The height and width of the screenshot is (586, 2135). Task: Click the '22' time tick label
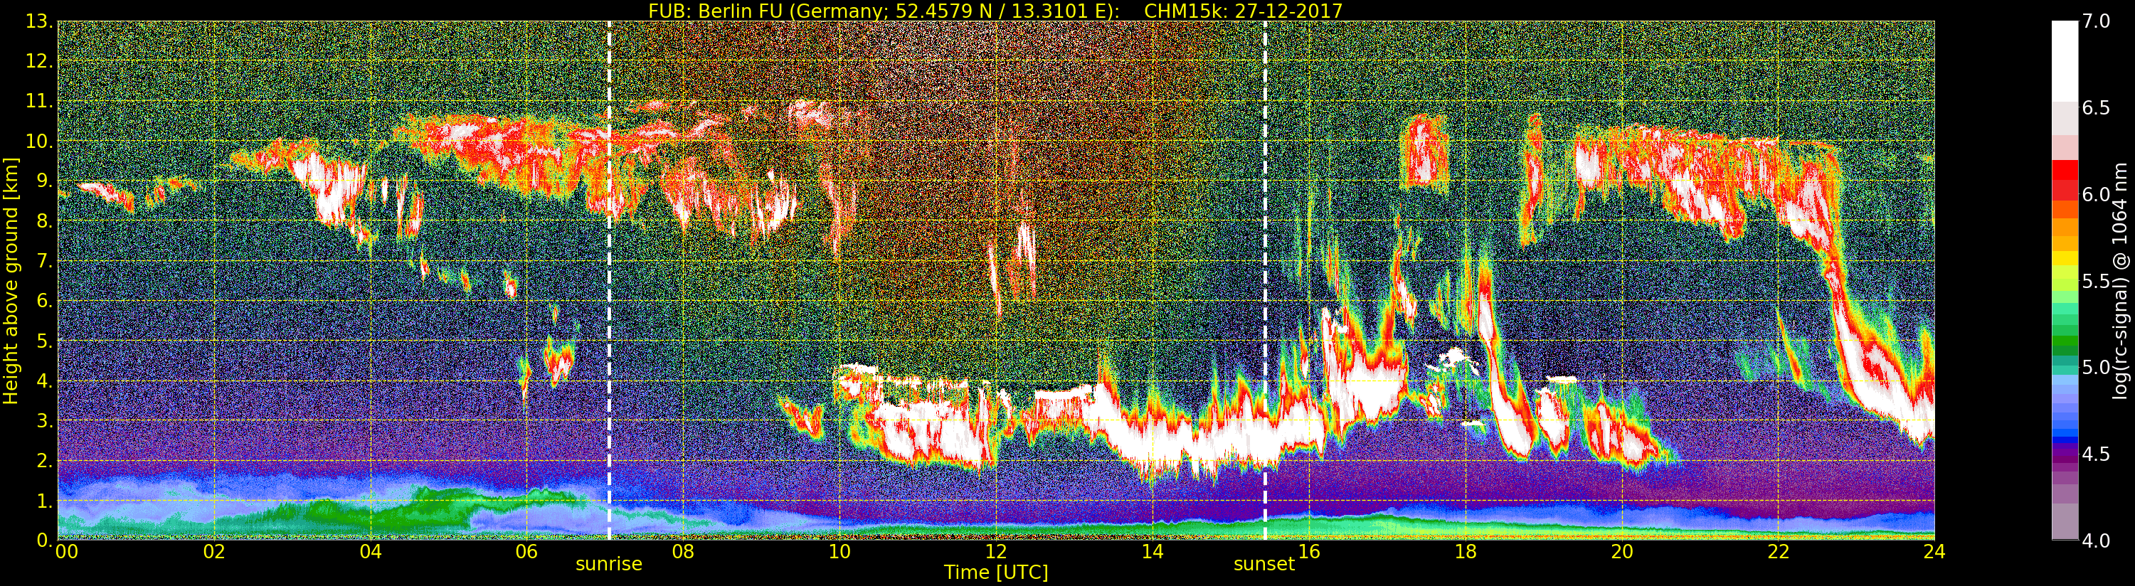click(x=1779, y=552)
